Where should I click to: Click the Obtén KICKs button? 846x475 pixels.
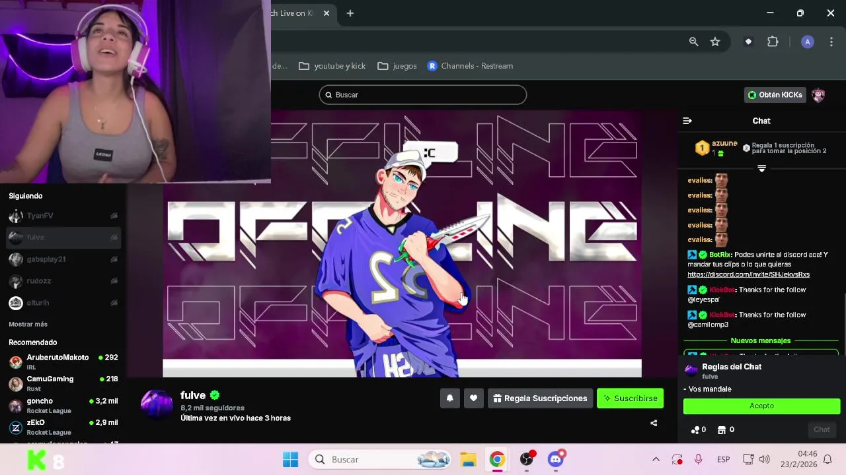click(775, 95)
